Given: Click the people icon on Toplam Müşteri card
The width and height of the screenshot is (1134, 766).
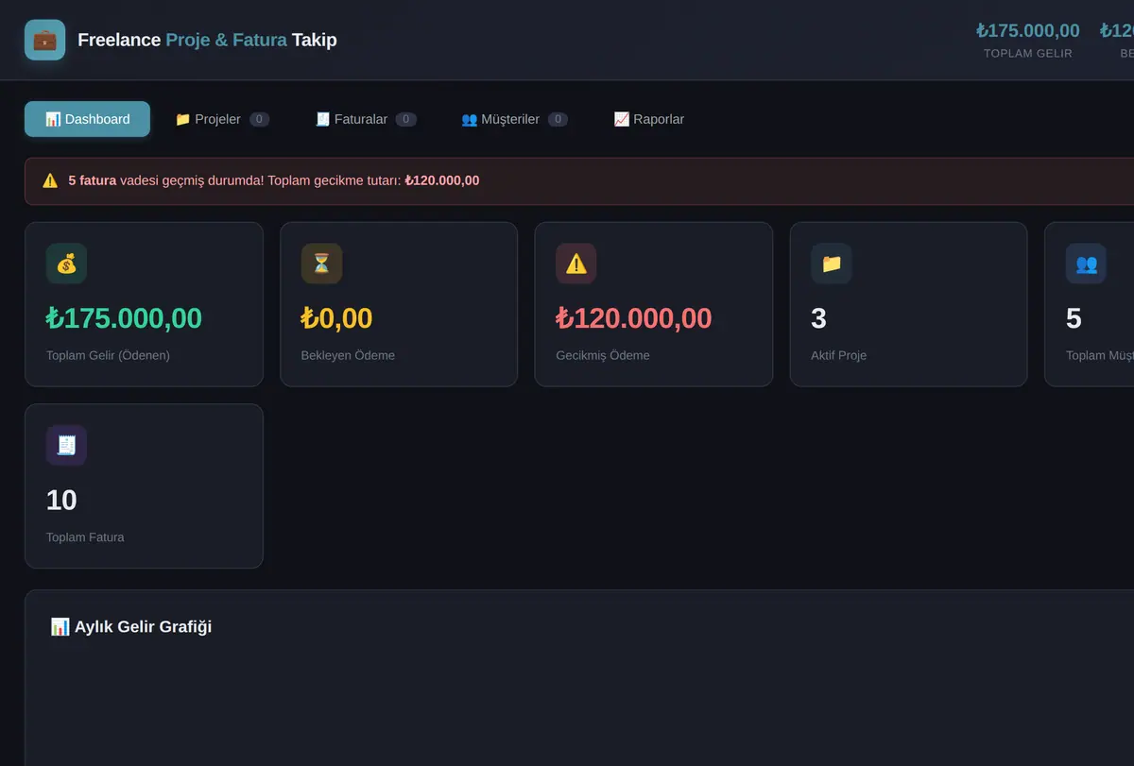Looking at the screenshot, I should 1087,264.
